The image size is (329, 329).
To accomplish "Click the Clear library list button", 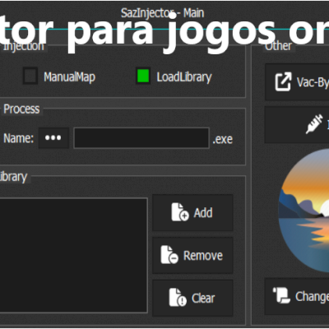I will pyautogui.click(x=192, y=299).
